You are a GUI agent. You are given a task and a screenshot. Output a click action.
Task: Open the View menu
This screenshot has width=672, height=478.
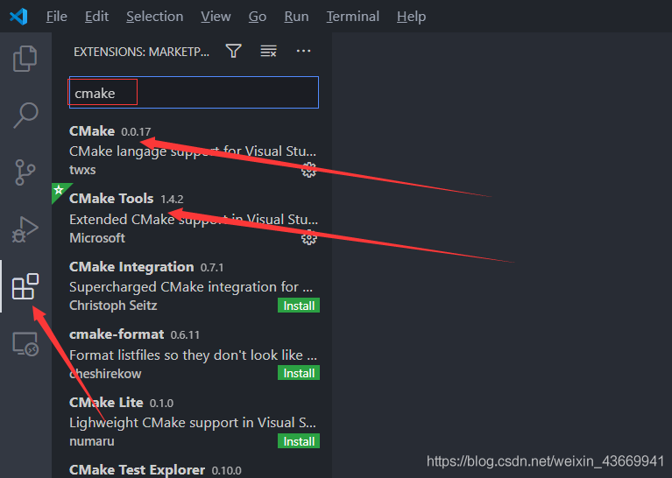(x=216, y=17)
